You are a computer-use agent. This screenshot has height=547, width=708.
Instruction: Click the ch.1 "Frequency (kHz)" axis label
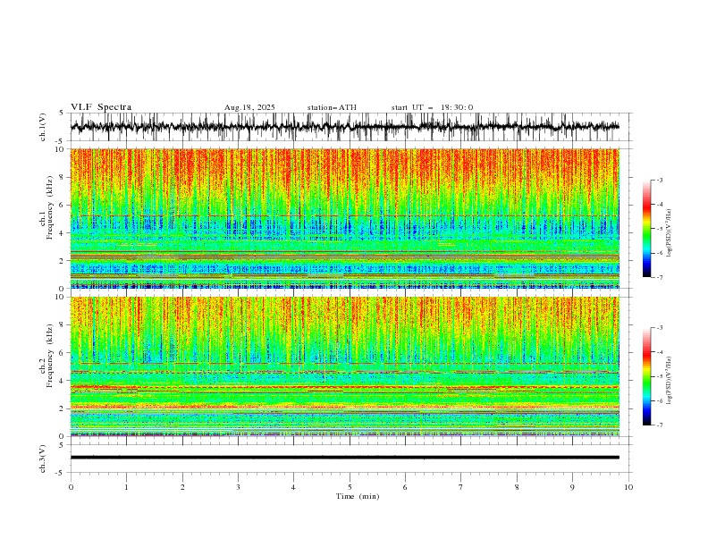click(x=50, y=207)
